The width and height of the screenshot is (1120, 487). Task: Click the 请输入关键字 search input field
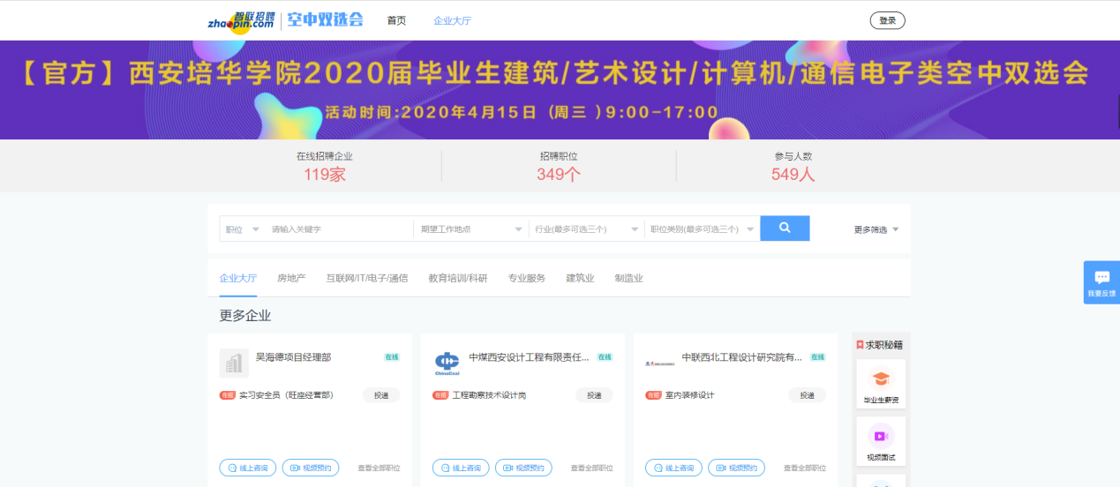coord(340,229)
